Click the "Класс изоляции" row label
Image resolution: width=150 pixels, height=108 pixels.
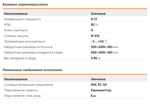click(x=16, y=30)
